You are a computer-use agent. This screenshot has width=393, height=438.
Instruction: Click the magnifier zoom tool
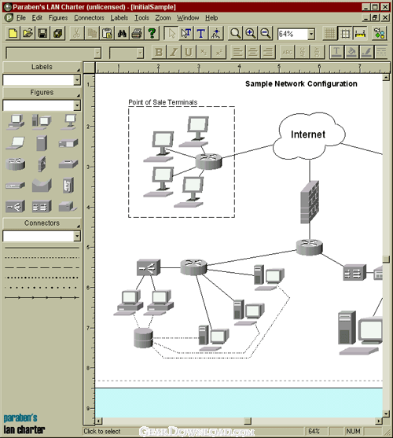(x=235, y=34)
